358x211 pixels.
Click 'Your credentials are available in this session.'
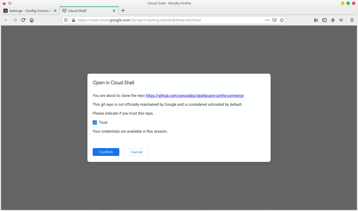(130, 131)
